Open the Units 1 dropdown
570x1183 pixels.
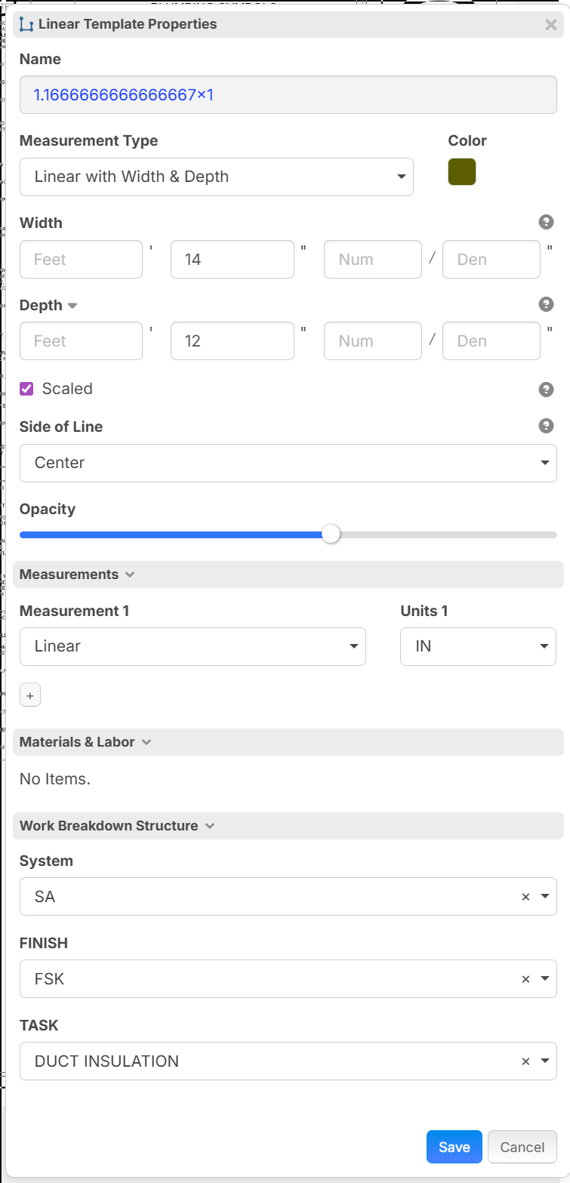(478, 646)
